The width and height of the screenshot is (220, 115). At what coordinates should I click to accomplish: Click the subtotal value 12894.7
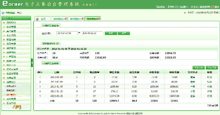click(114, 101)
